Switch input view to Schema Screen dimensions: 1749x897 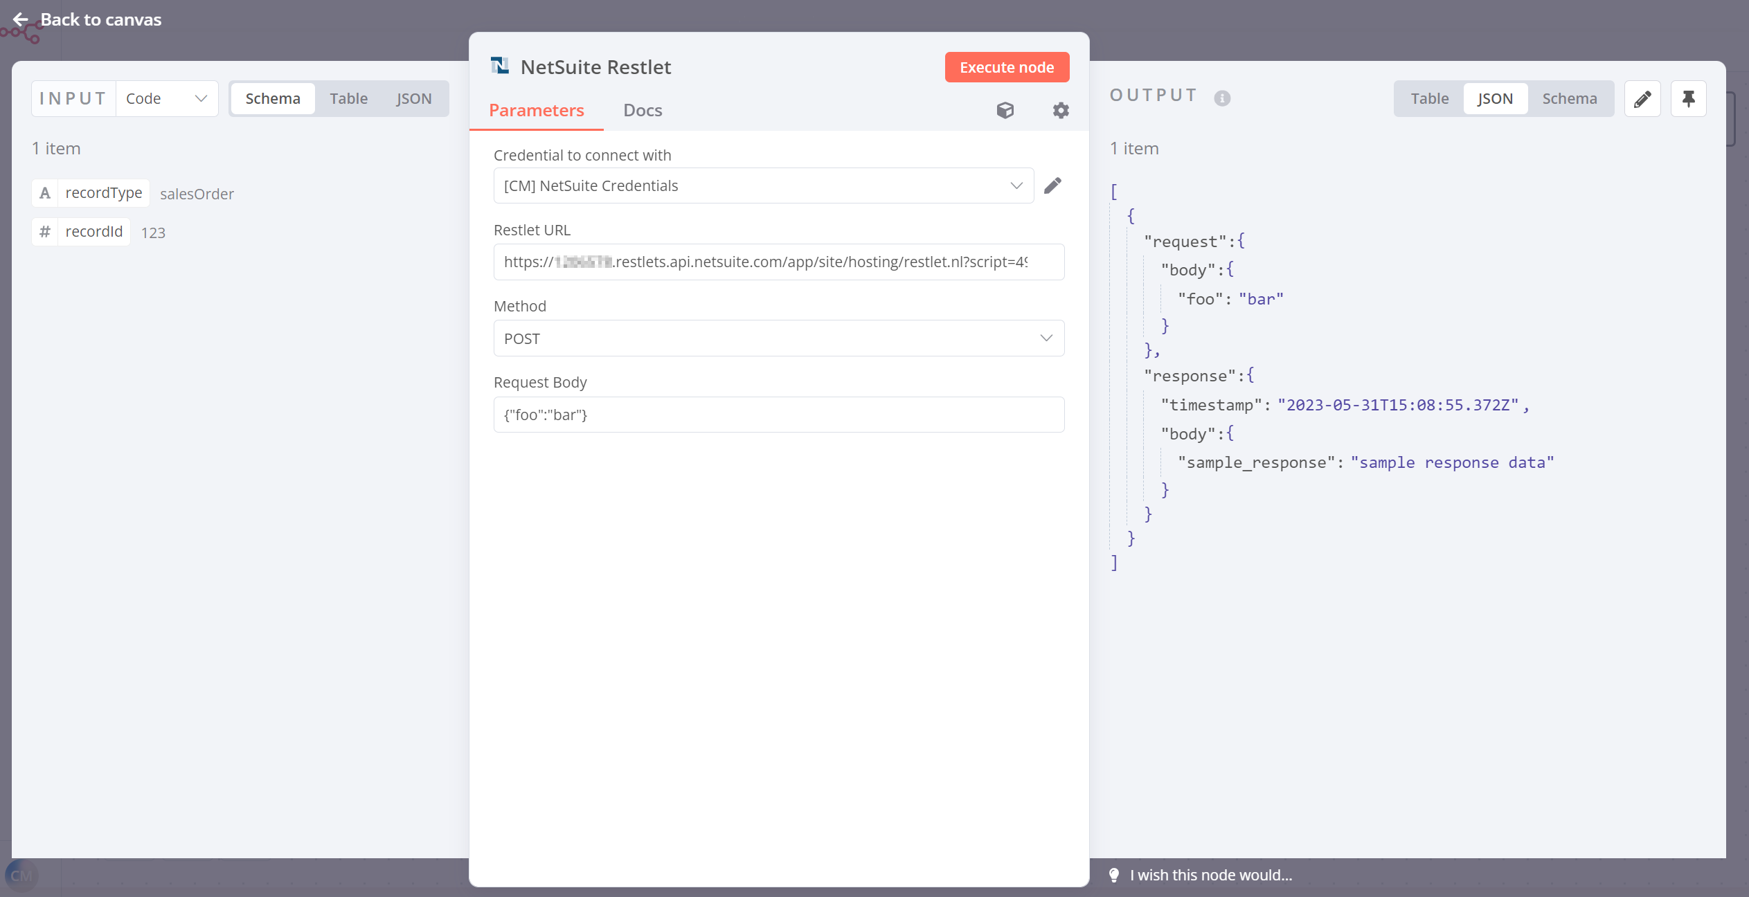(273, 98)
